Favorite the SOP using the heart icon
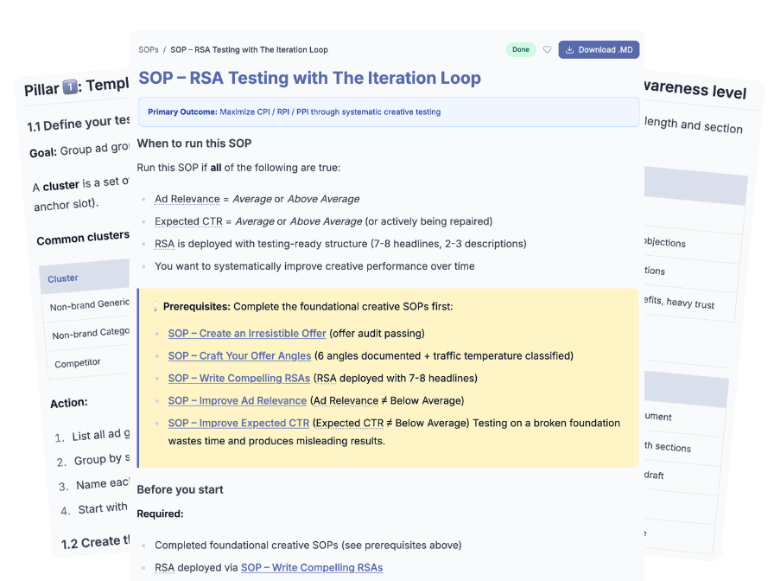 (x=547, y=49)
